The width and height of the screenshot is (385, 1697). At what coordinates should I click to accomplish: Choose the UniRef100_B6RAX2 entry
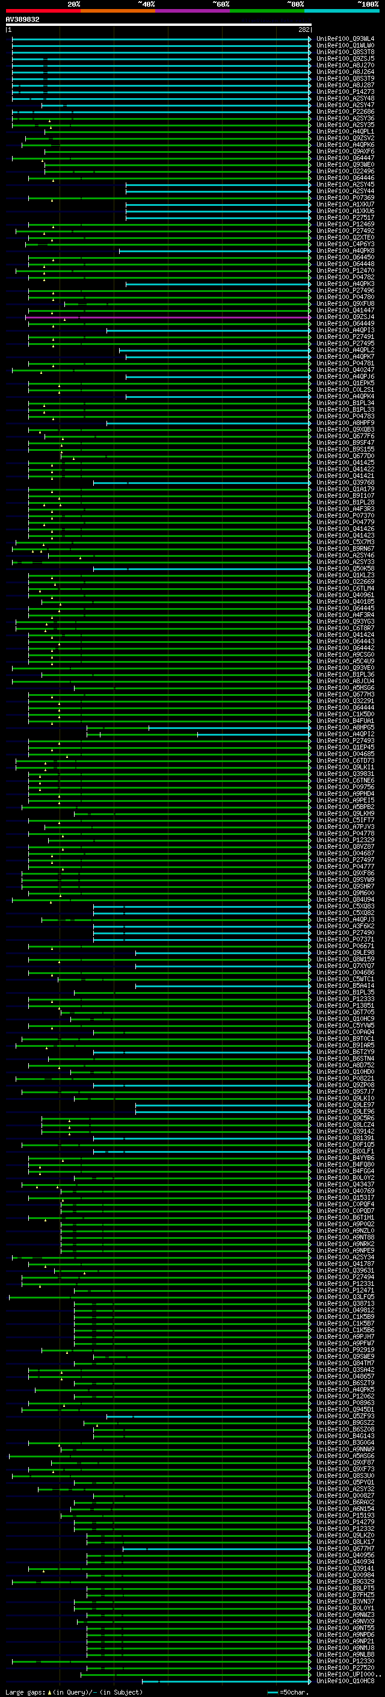pos(345,1502)
